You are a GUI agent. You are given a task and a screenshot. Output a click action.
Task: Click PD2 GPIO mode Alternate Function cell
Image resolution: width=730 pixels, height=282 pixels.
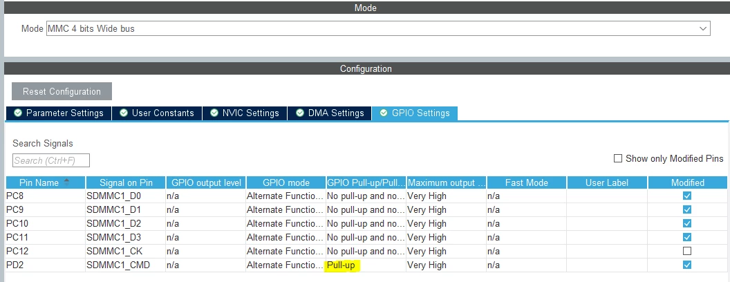(286, 265)
